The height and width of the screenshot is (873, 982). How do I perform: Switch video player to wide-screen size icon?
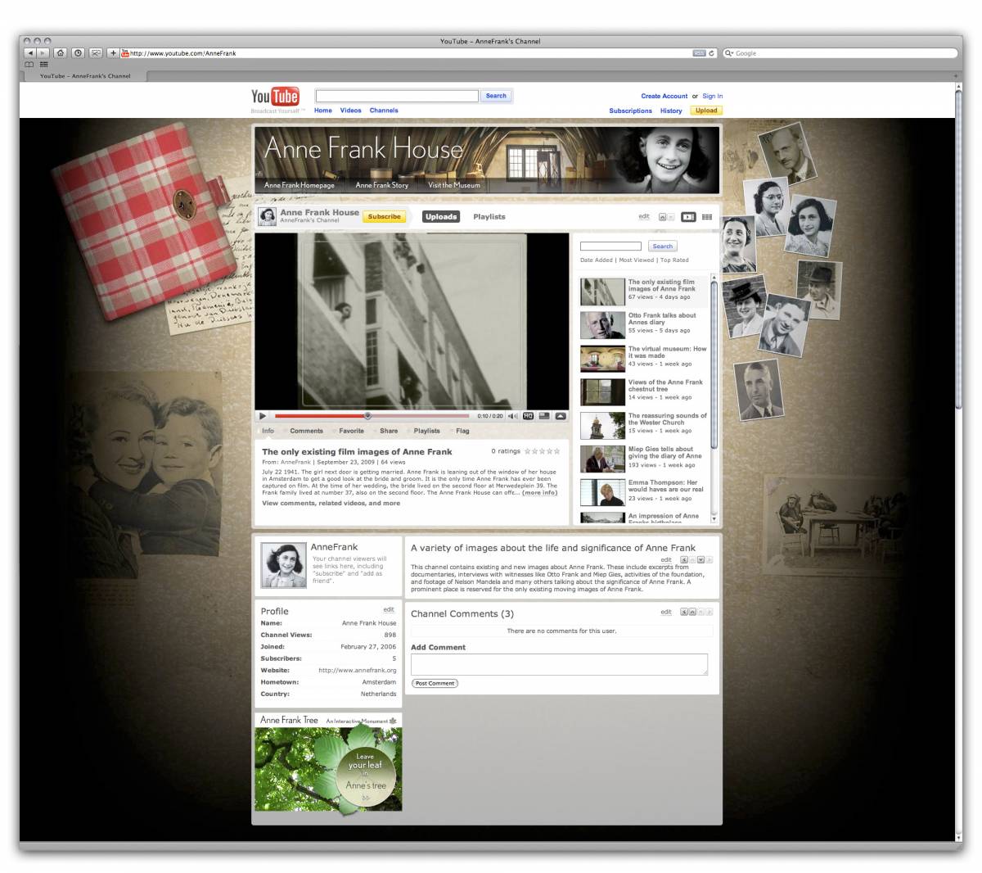544,416
